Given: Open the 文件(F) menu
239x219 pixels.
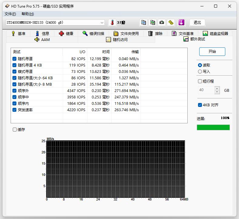Looking at the screenshot, I should coord(10,14).
